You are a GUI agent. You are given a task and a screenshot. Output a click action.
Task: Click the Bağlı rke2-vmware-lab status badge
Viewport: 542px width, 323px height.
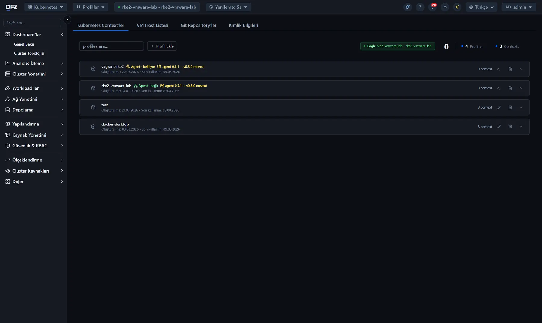[x=397, y=46]
